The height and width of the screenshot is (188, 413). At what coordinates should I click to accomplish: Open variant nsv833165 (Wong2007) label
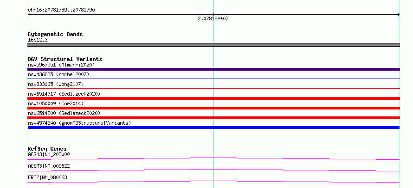click(x=56, y=84)
